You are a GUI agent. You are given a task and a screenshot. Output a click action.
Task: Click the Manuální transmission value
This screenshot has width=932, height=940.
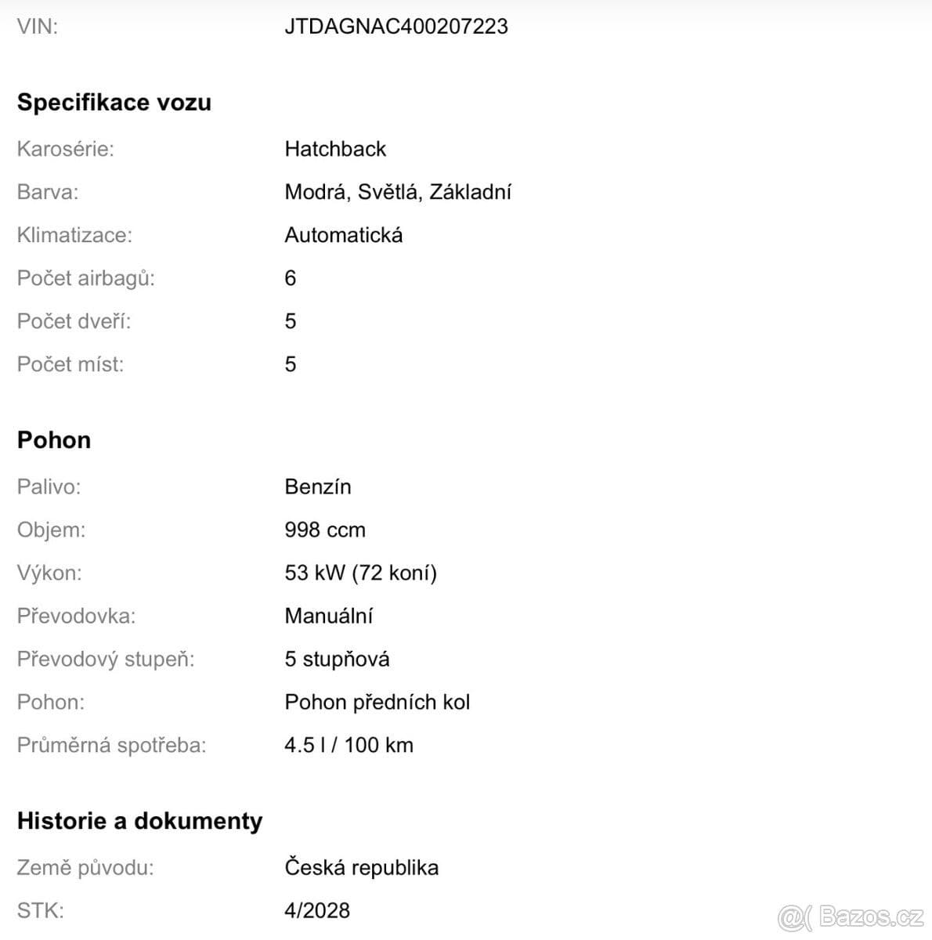(329, 616)
